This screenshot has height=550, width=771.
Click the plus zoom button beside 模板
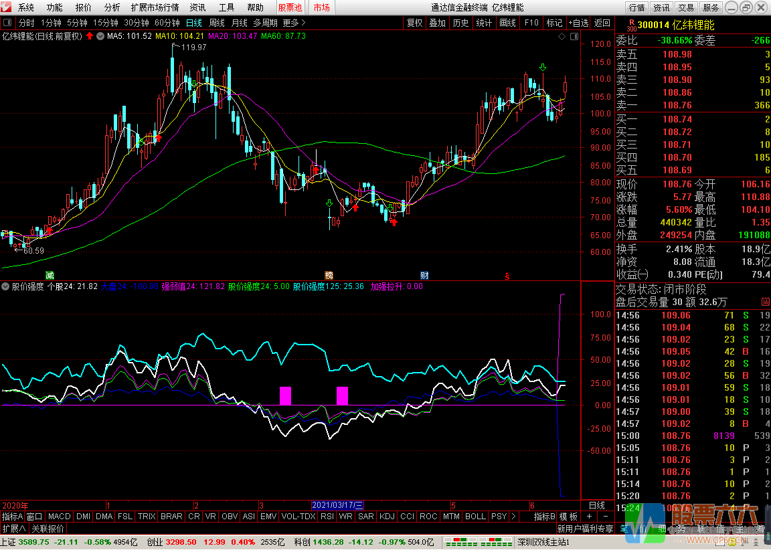coord(589,516)
